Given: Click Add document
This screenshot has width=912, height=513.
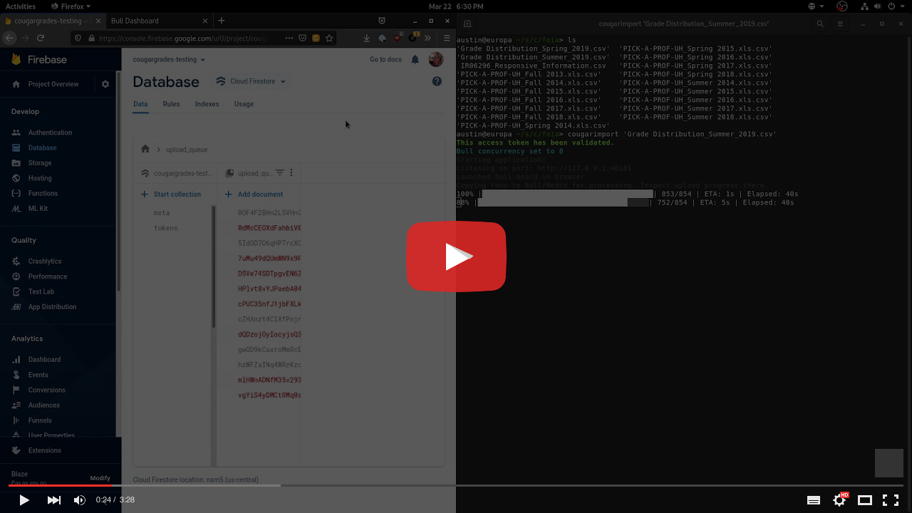Looking at the screenshot, I should pyautogui.click(x=254, y=194).
